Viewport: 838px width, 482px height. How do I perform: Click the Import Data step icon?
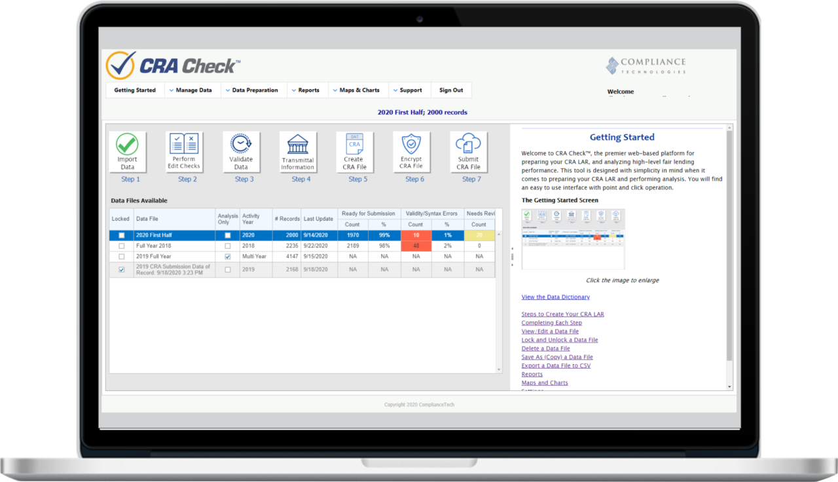[x=127, y=152]
